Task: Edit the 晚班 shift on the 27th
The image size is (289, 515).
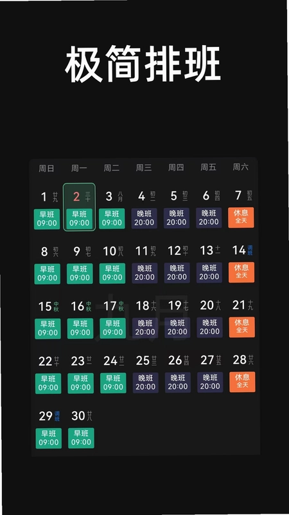Action: coord(210,382)
